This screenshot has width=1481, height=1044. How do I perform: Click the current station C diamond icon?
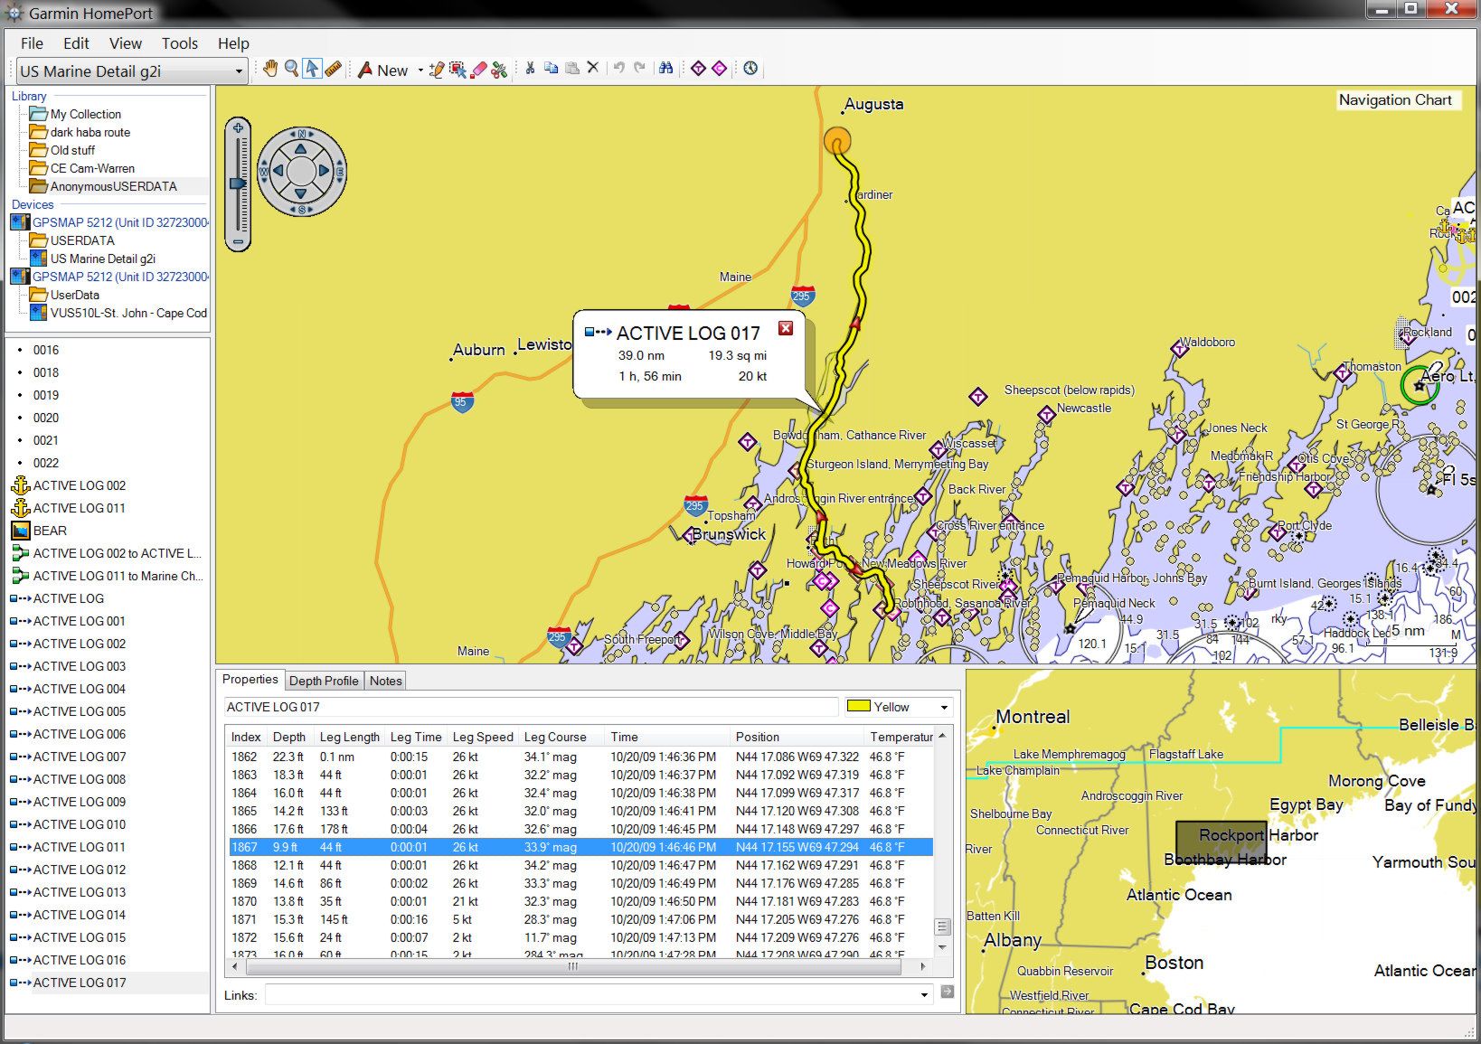click(719, 68)
